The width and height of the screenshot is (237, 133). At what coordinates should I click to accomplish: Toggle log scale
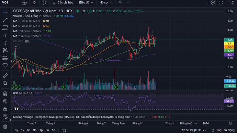point(219,130)
